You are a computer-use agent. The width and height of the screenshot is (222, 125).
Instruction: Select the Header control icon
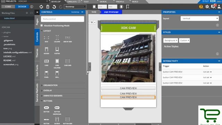point(46,49)
